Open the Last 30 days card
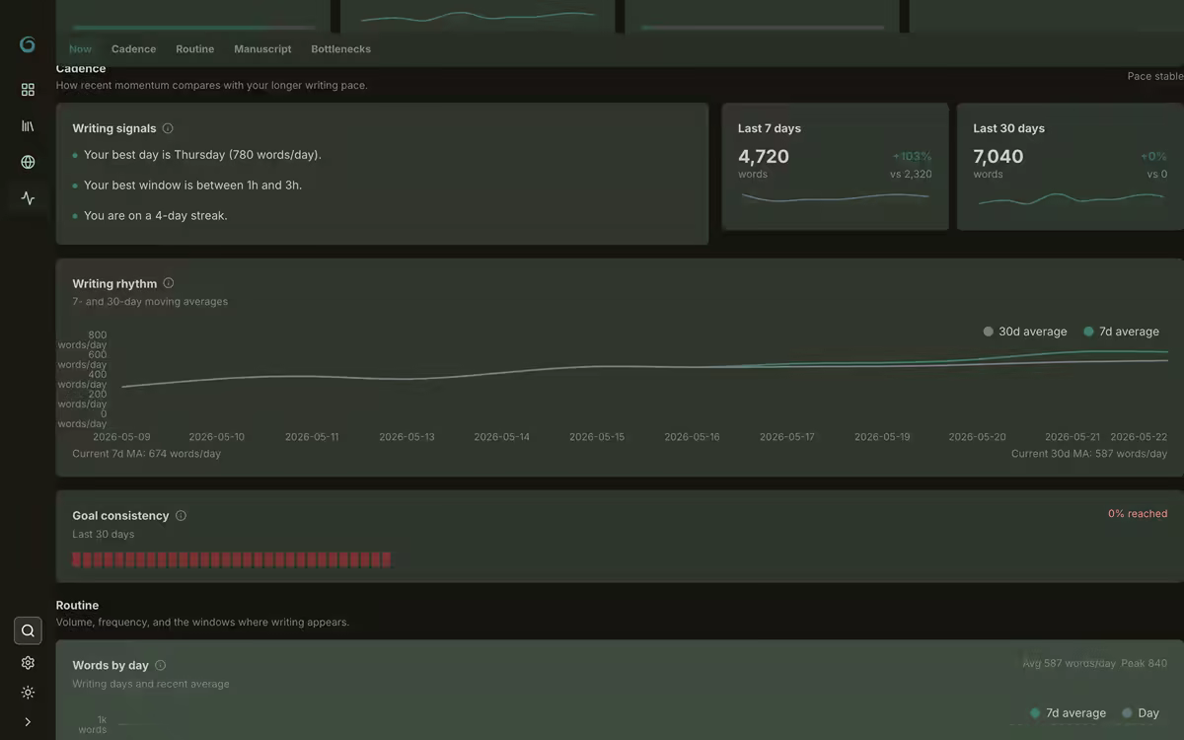The image size is (1184, 740). 1071,167
